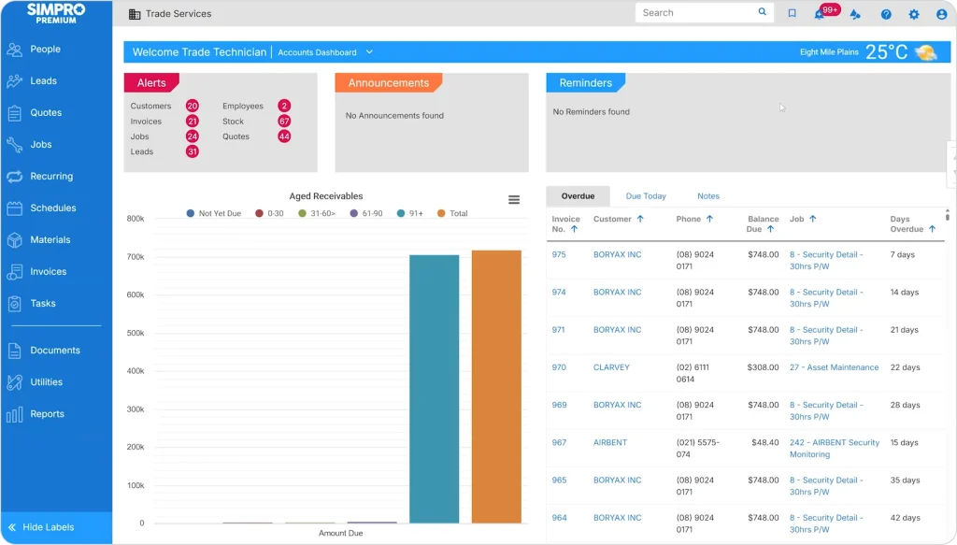Open the notifications bell with 99+ badge

(820, 14)
